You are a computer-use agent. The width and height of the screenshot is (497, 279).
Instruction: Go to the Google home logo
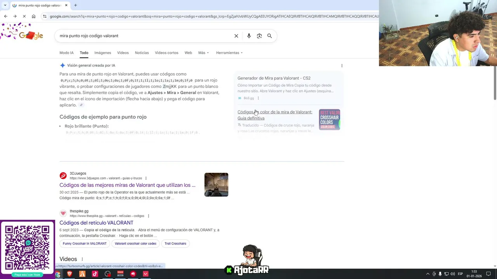click(31, 35)
